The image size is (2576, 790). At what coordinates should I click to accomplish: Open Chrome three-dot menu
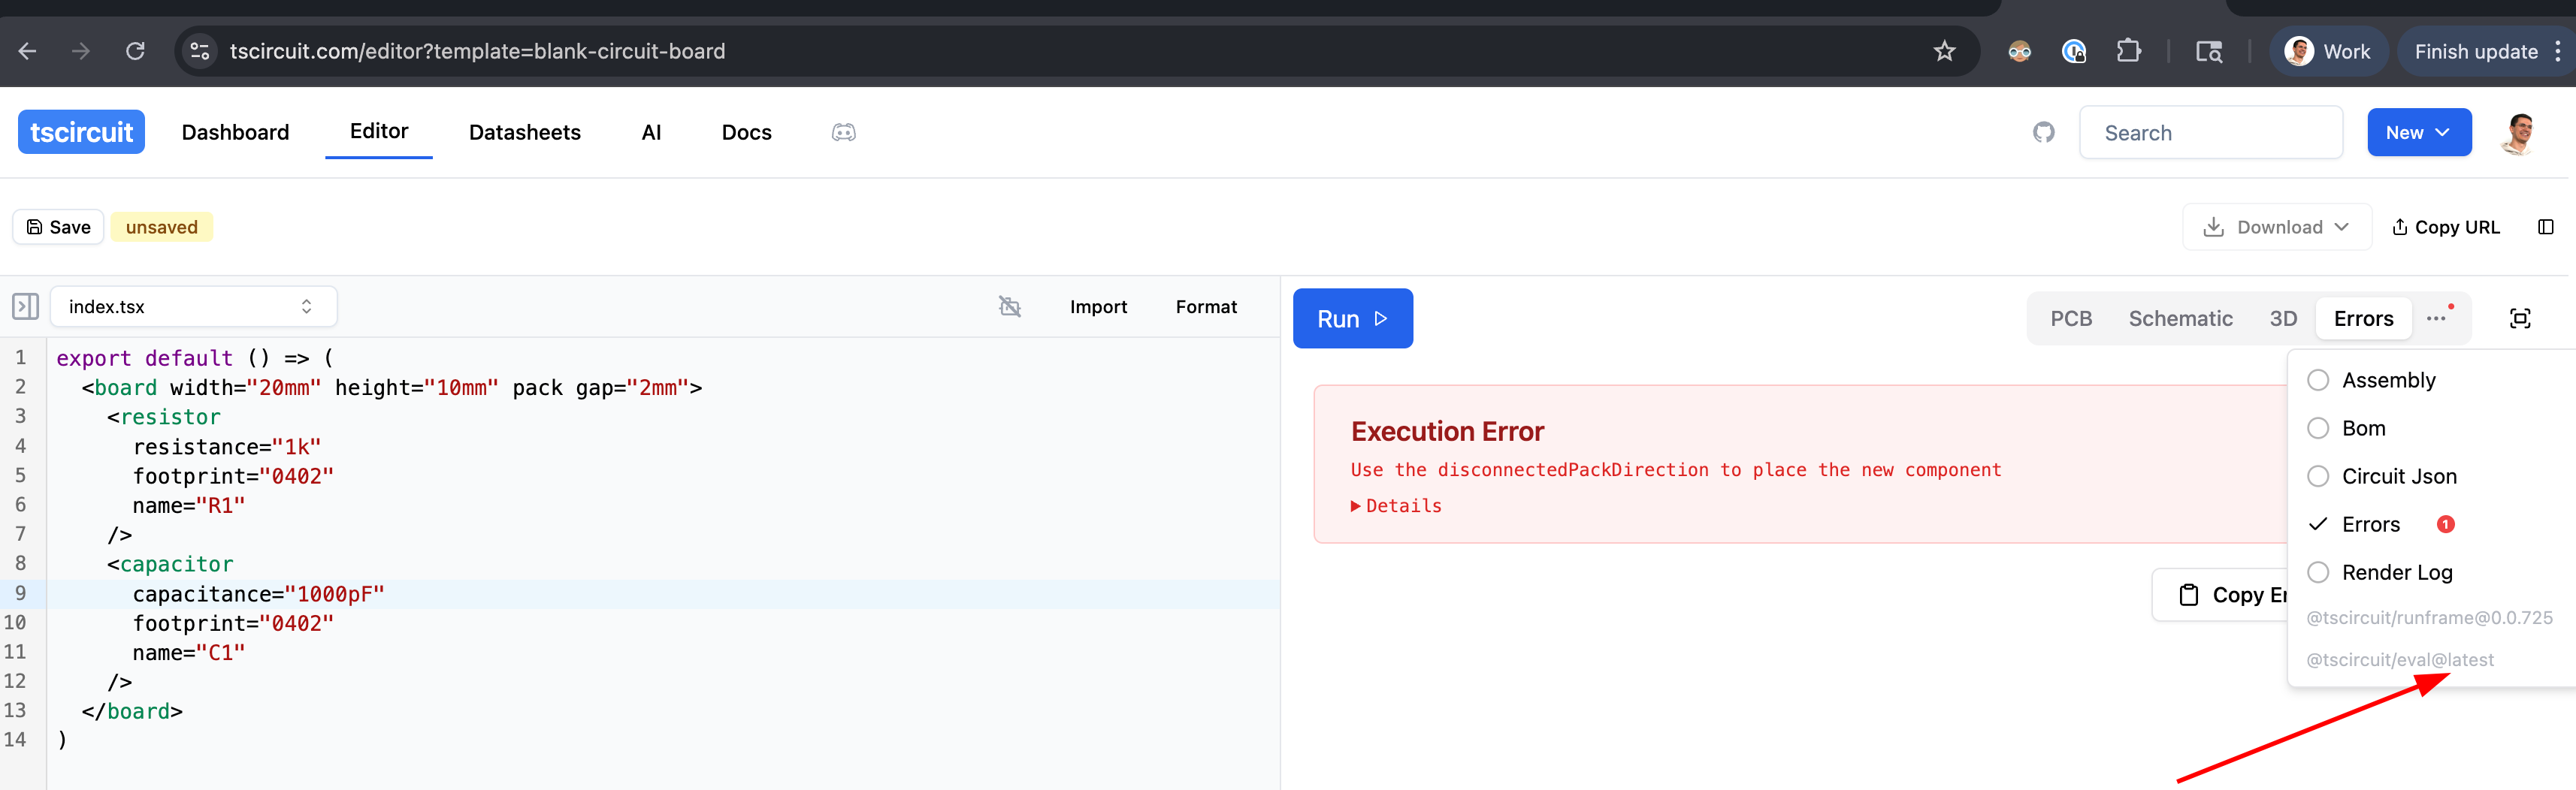pyautogui.click(x=2558, y=51)
